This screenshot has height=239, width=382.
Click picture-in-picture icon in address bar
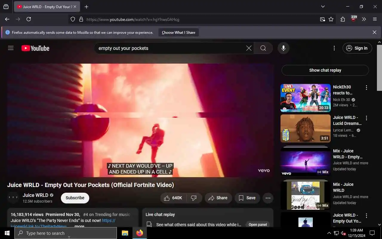coord(322,19)
